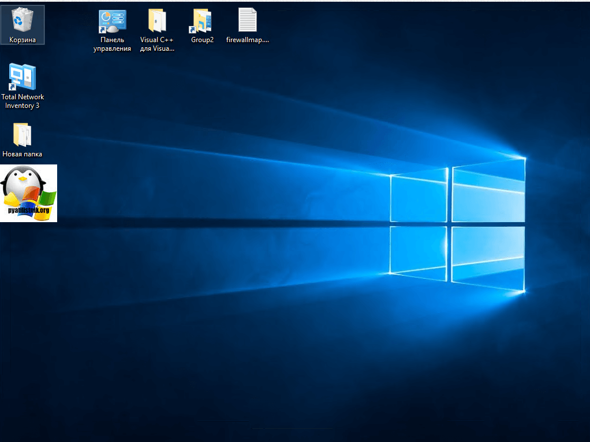Screen dimensions: 590x442
Task: Click the Group2 caption text
Action: pos(202,40)
